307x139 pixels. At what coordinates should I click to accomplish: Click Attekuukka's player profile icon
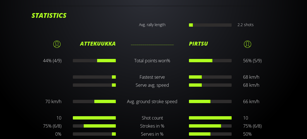pos(57,44)
